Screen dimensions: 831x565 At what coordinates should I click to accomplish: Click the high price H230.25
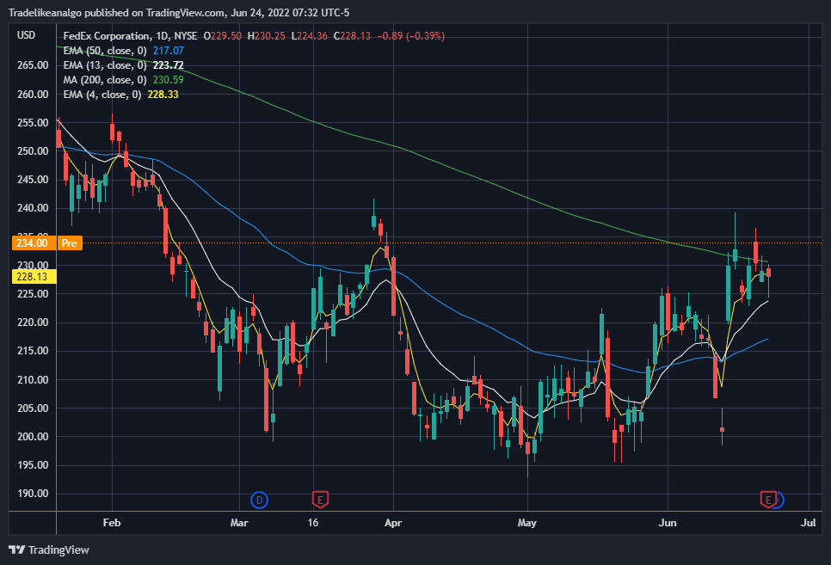pos(267,36)
